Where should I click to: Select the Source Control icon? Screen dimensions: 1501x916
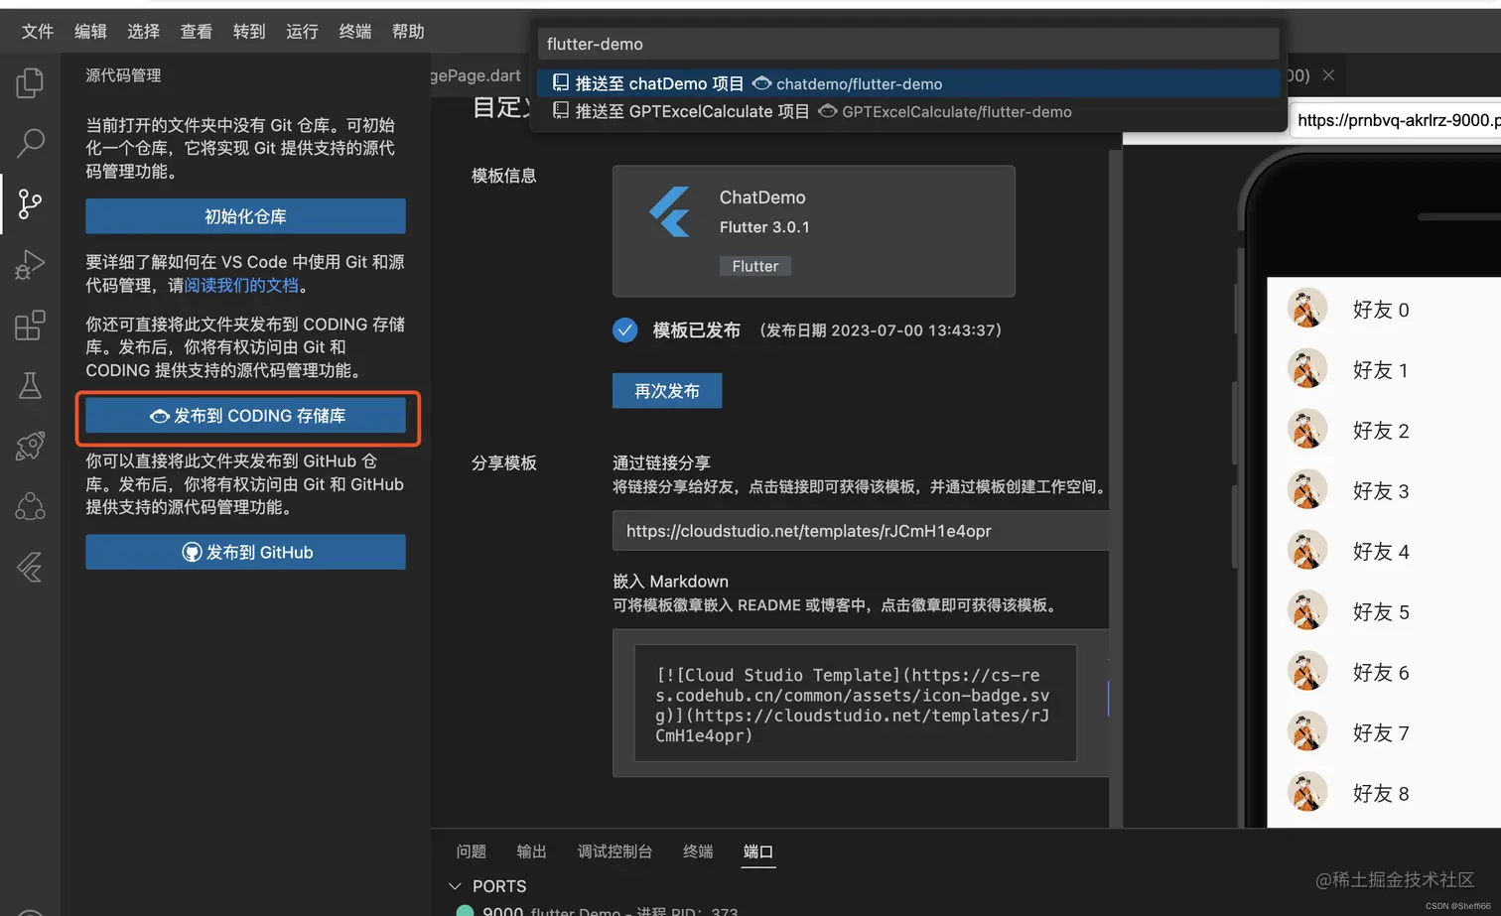pyautogui.click(x=30, y=204)
